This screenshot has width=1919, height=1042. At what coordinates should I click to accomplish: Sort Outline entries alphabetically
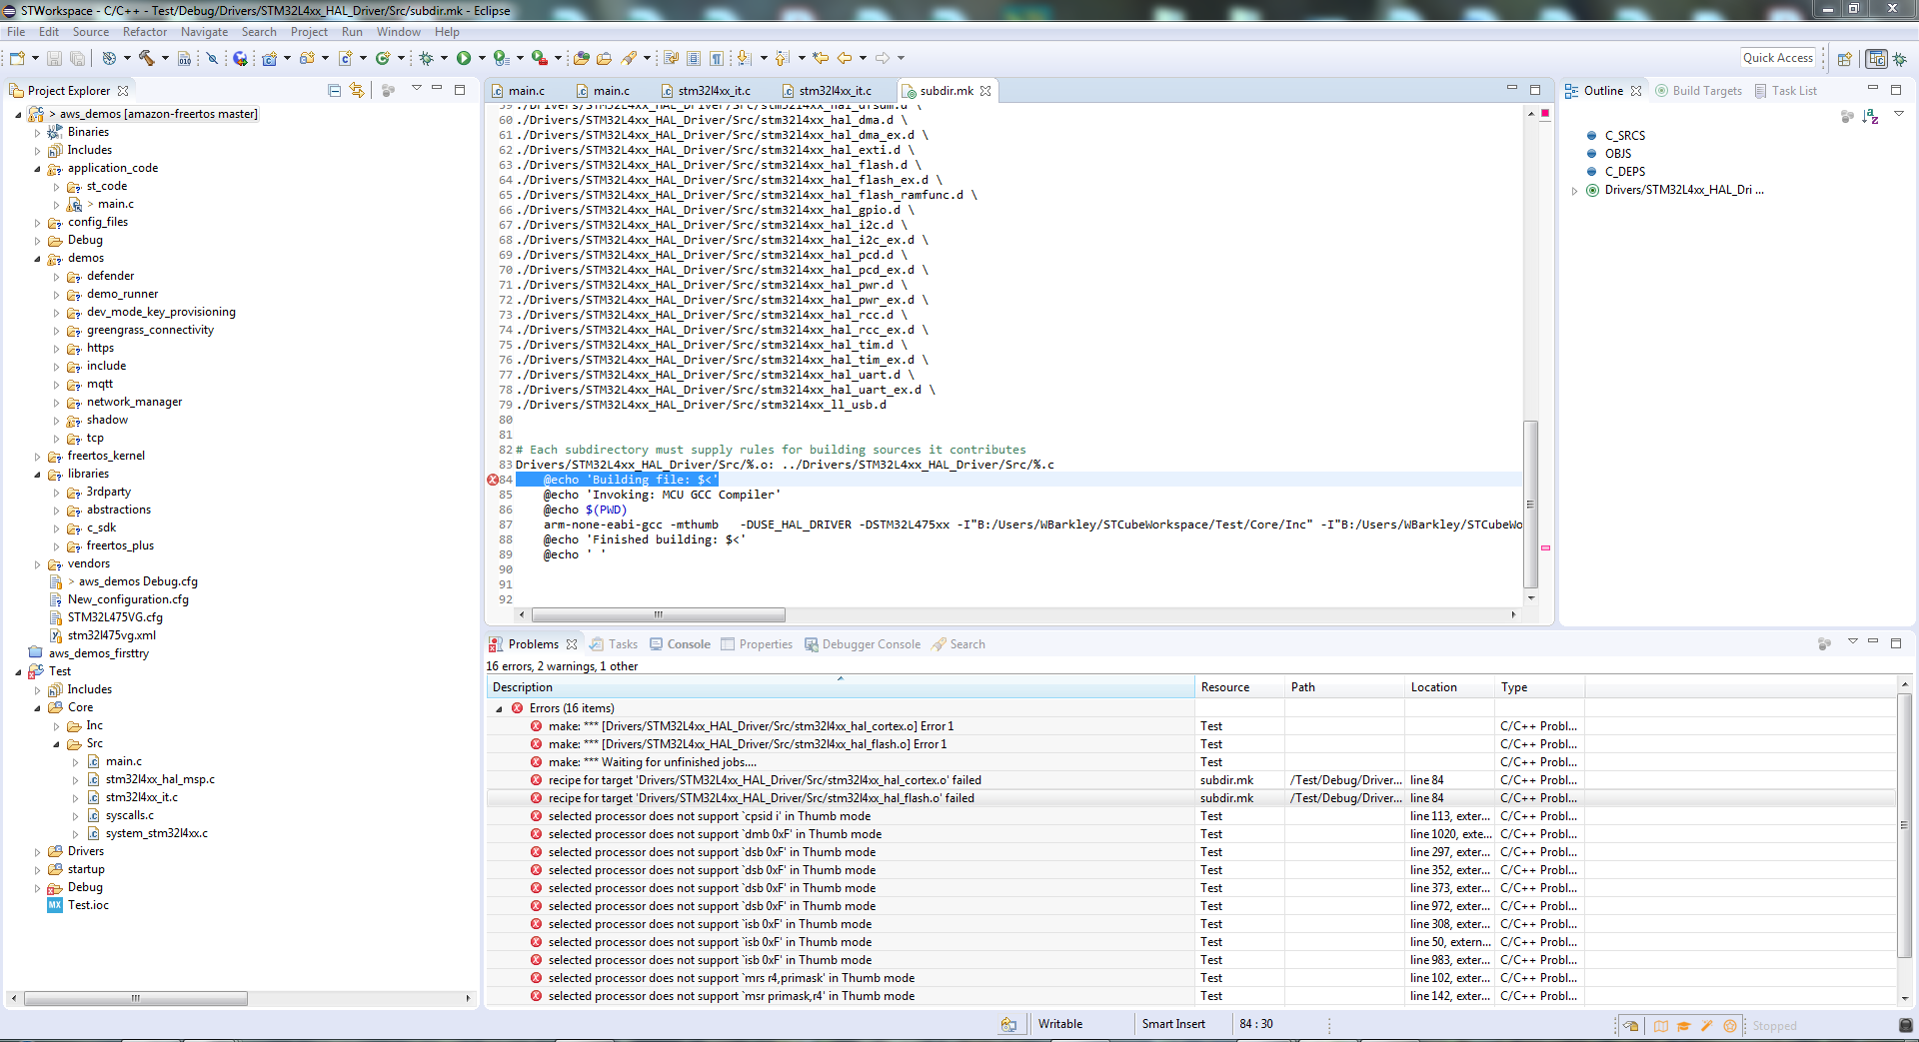tap(1870, 117)
